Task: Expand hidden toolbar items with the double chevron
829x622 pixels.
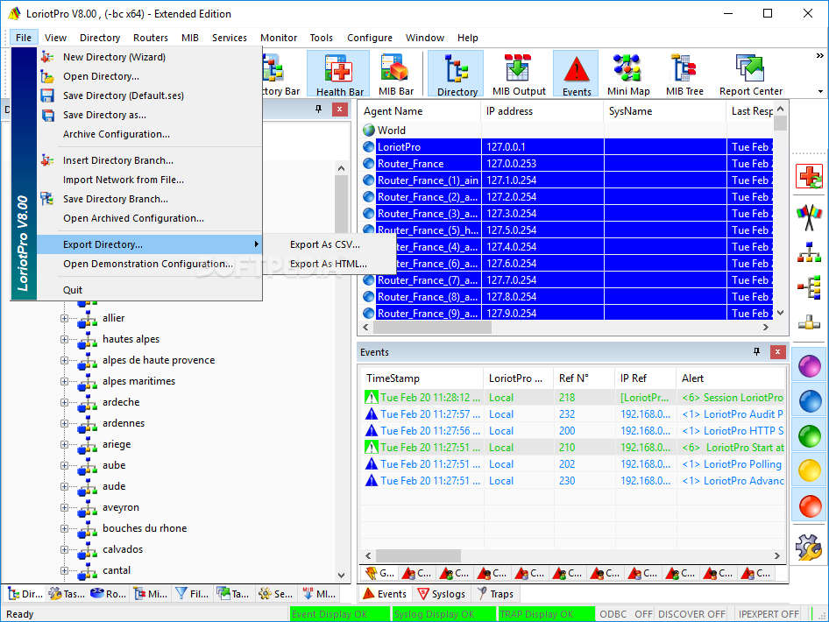Action: point(819,55)
